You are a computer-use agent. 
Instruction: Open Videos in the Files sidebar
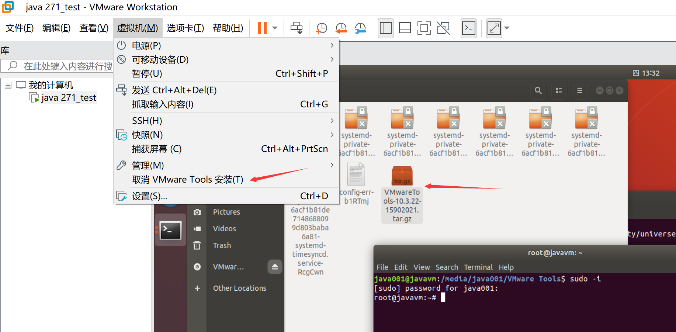tap(224, 229)
